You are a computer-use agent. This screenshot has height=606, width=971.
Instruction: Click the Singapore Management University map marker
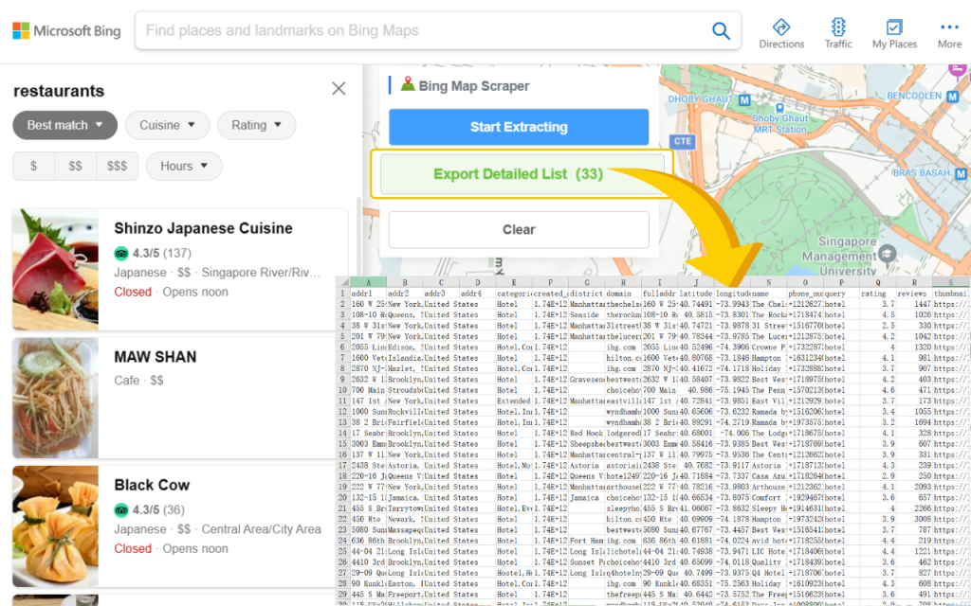887,253
